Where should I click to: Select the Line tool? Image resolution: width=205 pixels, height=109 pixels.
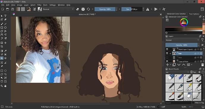pyautogui.click(x=5, y=24)
